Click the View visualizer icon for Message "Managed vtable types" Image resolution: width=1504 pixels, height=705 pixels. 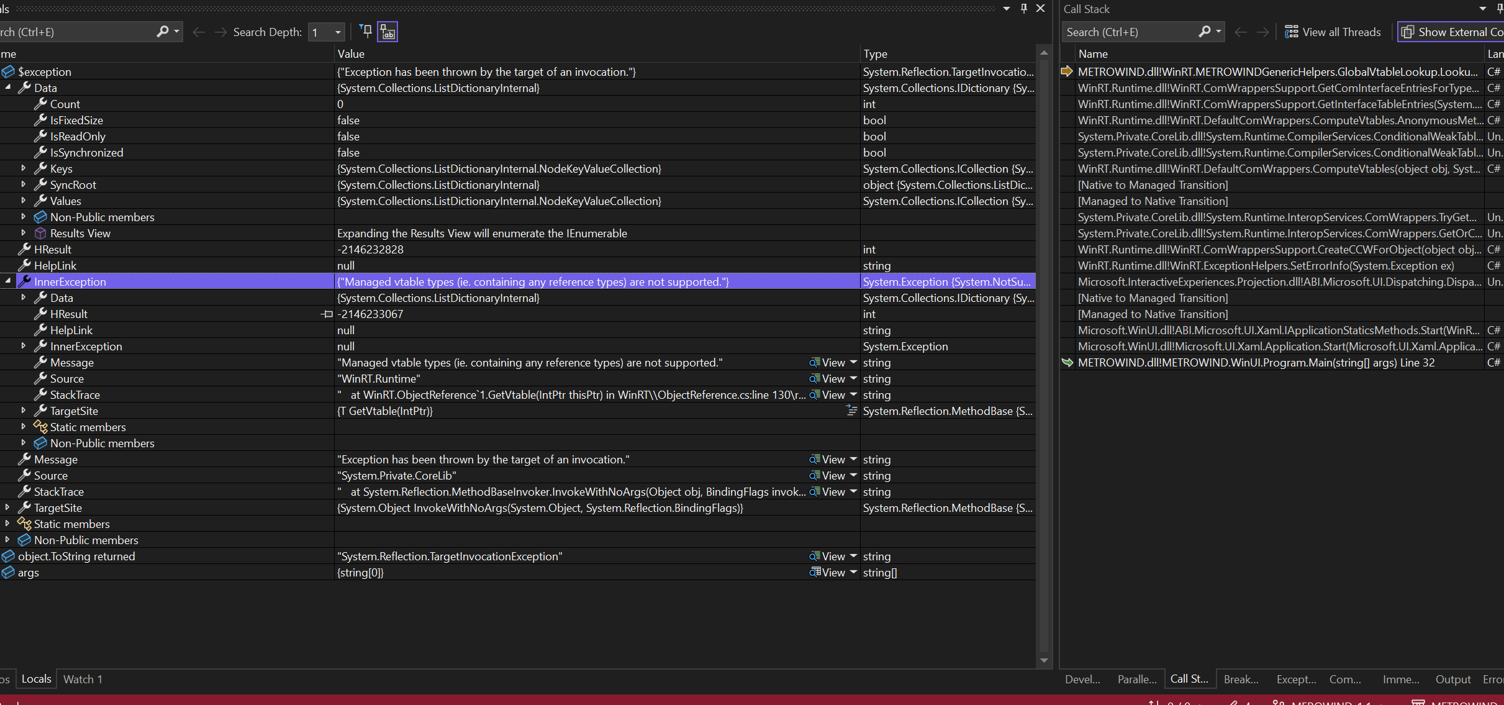pos(815,362)
